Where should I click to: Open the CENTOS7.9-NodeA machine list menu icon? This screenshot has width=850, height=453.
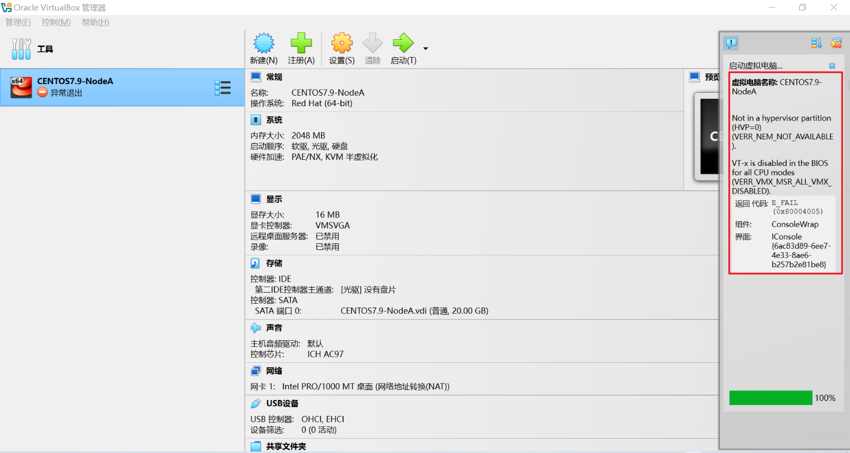[x=222, y=87]
